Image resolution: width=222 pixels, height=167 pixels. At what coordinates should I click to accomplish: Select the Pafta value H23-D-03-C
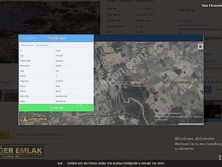point(60,101)
